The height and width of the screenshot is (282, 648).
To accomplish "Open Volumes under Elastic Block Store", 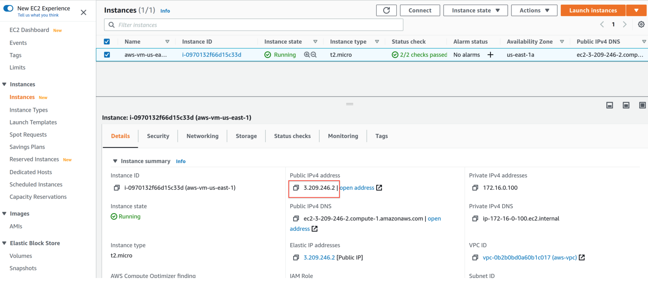I will 21,256.
